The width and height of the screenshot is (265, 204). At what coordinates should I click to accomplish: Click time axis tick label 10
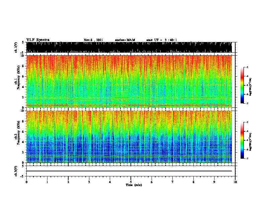point(235,182)
